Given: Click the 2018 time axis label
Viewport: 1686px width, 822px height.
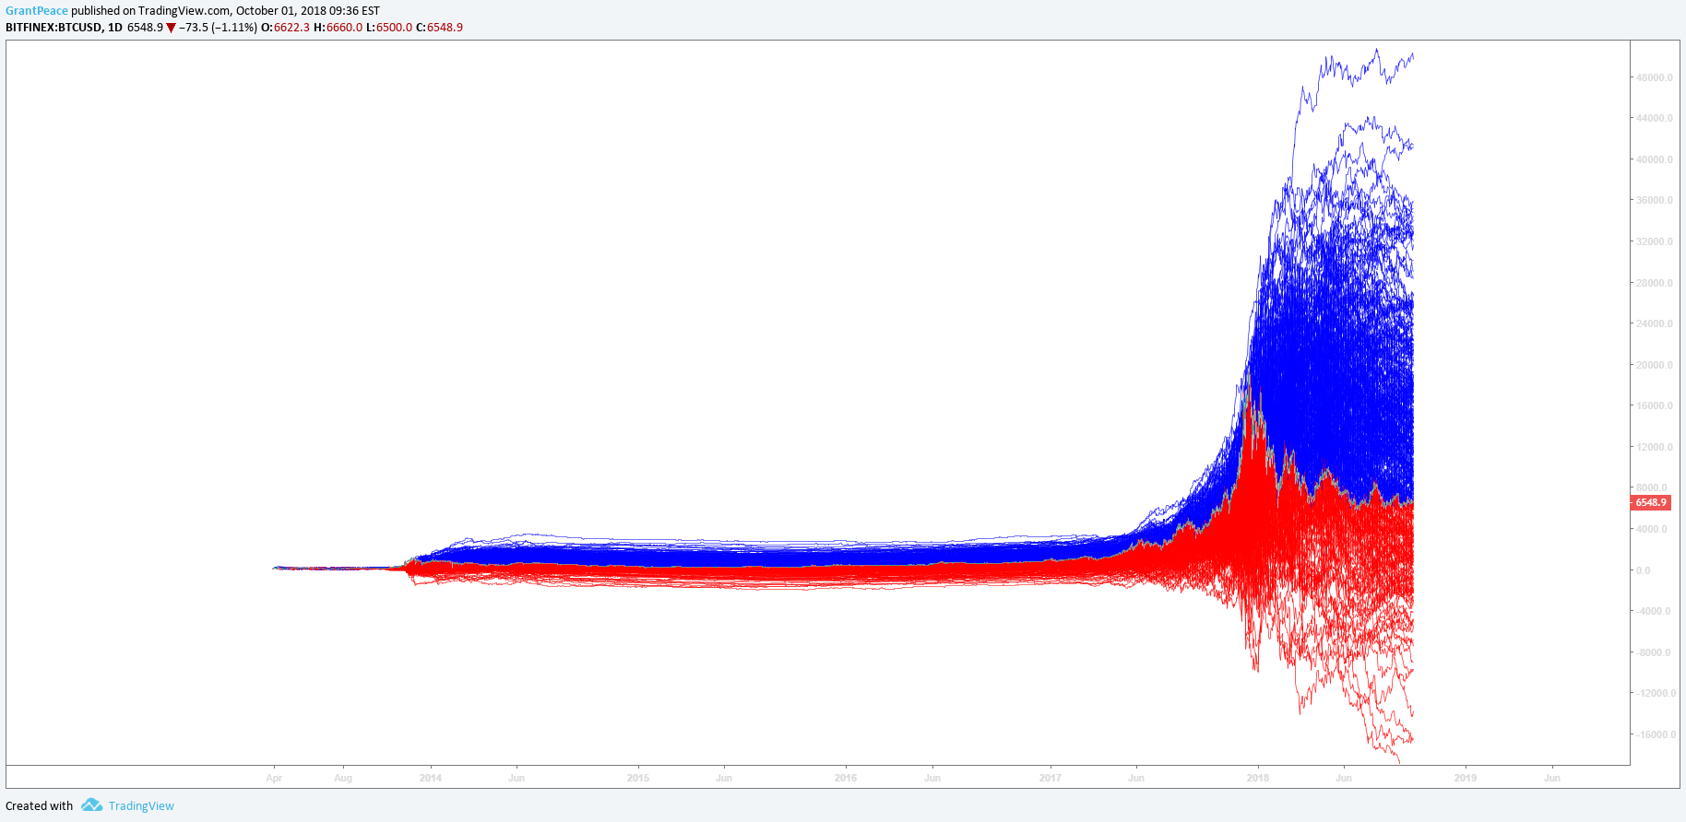Looking at the screenshot, I should (1258, 778).
